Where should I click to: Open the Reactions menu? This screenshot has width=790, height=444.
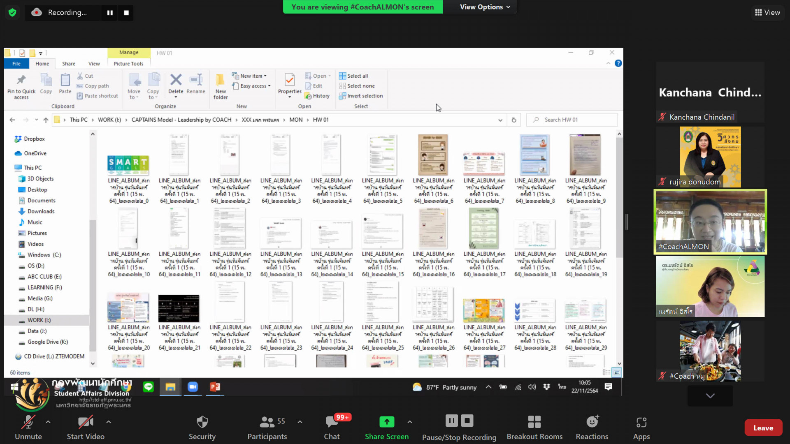(x=592, y=427)
